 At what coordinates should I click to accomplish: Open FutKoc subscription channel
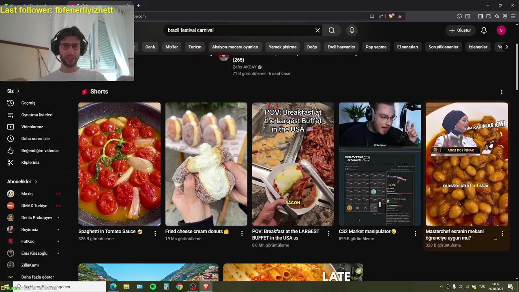[34, 241]
